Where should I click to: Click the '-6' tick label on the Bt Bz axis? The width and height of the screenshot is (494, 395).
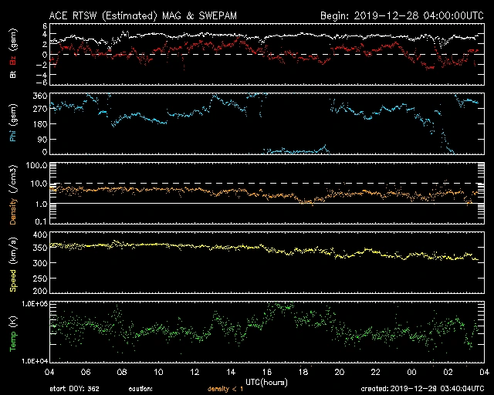pos(41,83)
